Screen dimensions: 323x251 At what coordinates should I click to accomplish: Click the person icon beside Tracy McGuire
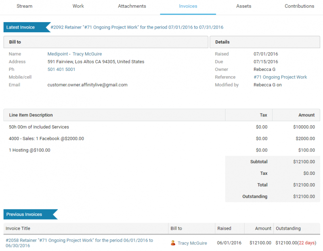tap(173, 243)
